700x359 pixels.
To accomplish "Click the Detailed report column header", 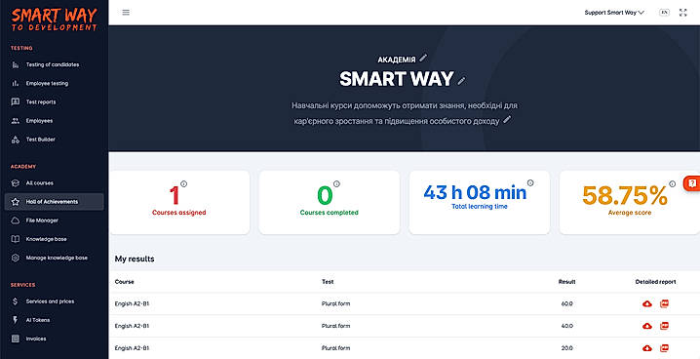I will tap(655, 282).
